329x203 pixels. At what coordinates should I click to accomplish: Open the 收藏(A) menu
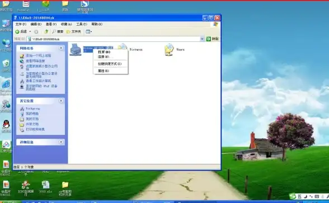66,25
